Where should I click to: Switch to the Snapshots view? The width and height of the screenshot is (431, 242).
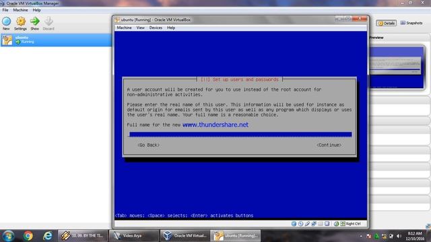click(411, 23)
